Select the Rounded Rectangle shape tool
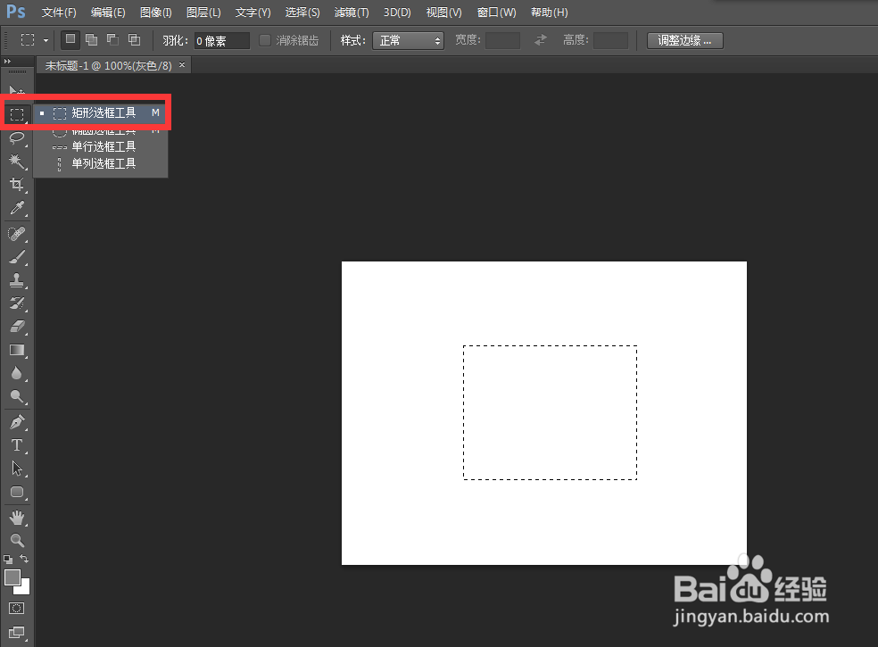This screenshot has height=647, width=878. (17, 492)
